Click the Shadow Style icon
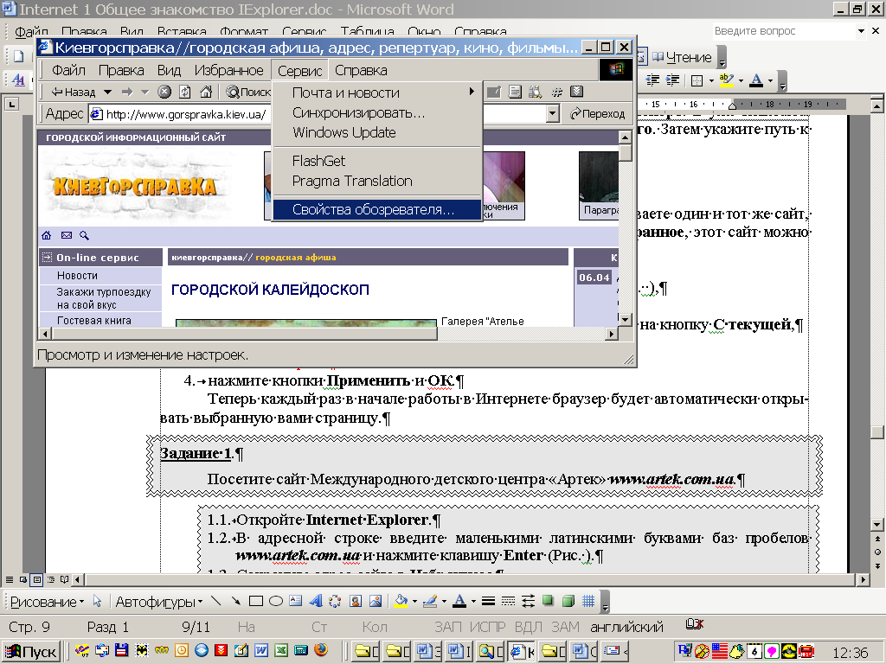Screen dimensions: 886x664 pyautogui.click(x=548, y=601)
